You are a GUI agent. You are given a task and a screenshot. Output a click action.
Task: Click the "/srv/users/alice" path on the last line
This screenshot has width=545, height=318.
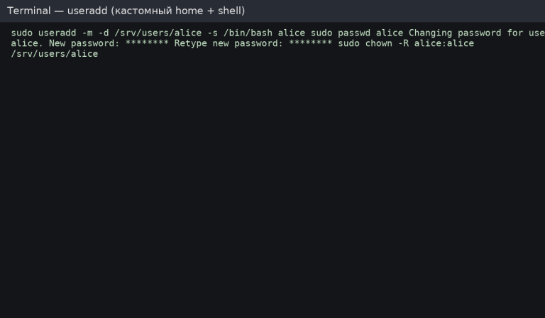coord(55,54)
